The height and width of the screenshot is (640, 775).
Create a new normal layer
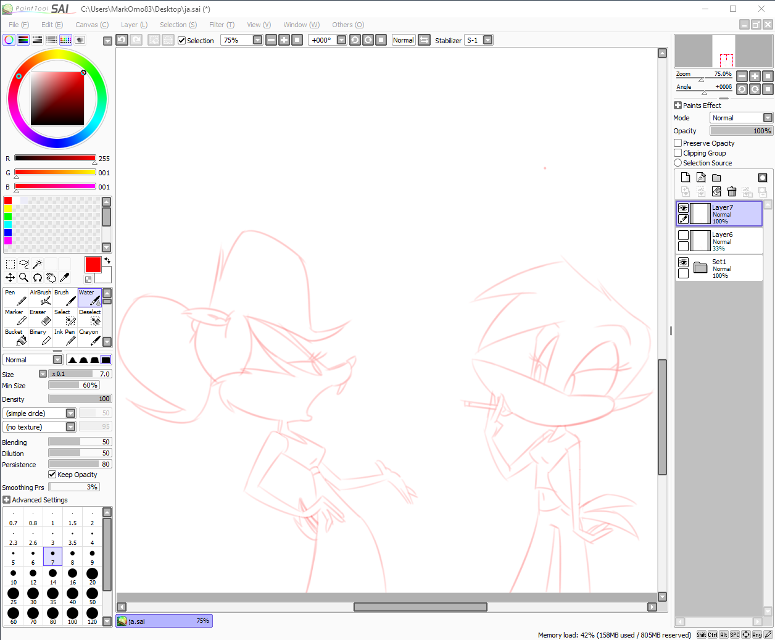click(686, 178)
